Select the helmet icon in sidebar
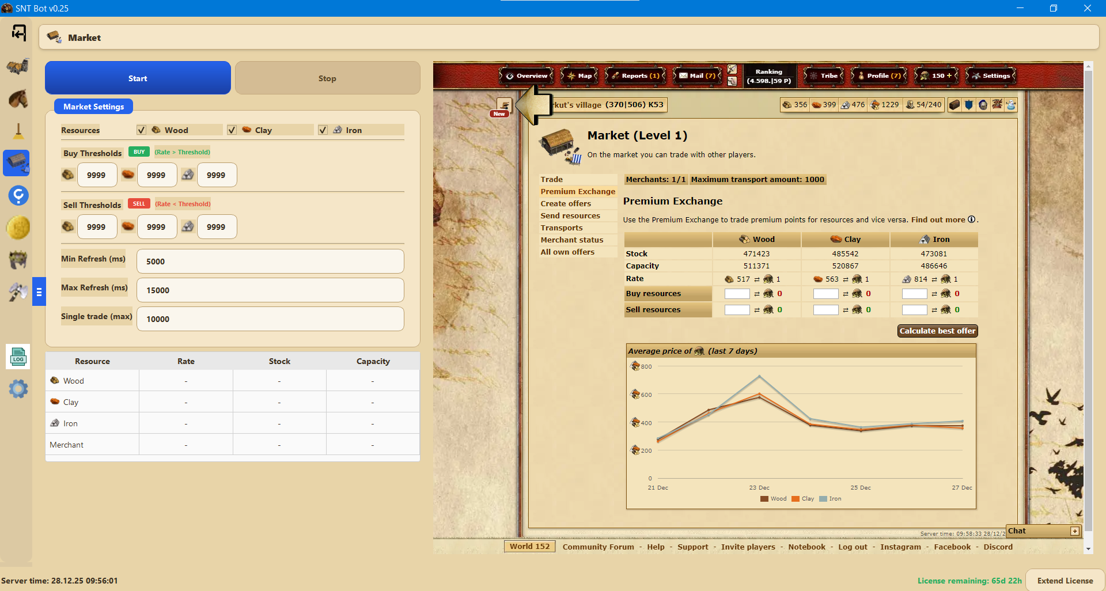The width and height of the screenshot is (1106, 591). pos(18,260)
